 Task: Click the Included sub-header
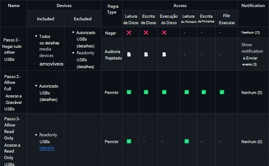point(45,19)
